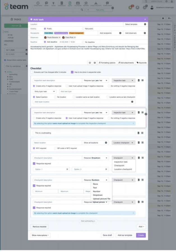Click Add attachments

(x=126, y=63)
